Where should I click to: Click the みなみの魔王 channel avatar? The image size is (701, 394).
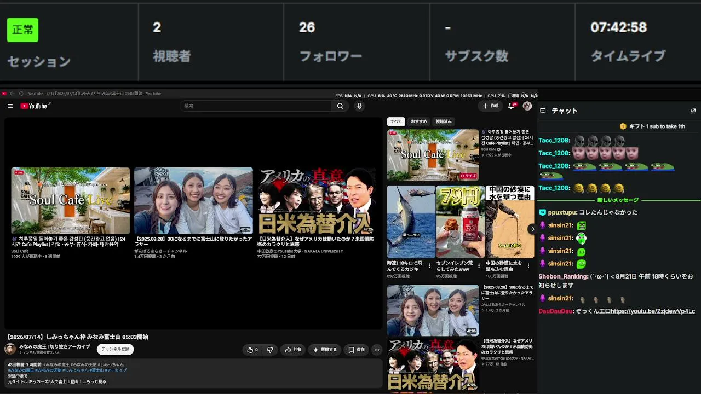[10, 349]
